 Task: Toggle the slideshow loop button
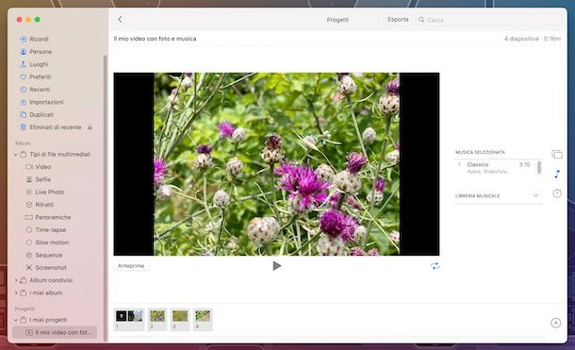[x=435, y=266]
